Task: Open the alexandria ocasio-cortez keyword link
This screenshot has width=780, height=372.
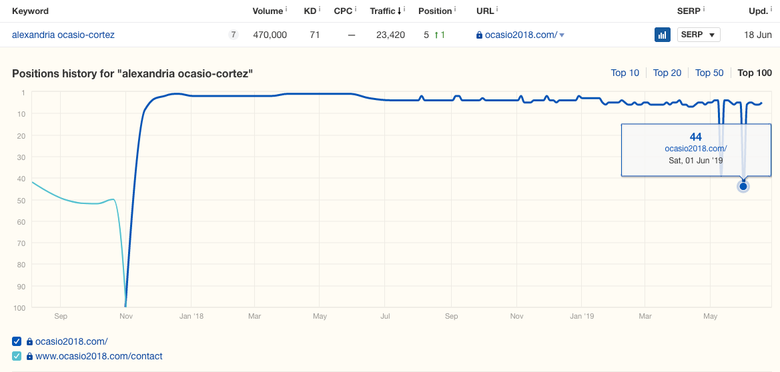Action: tap(63, 35)
